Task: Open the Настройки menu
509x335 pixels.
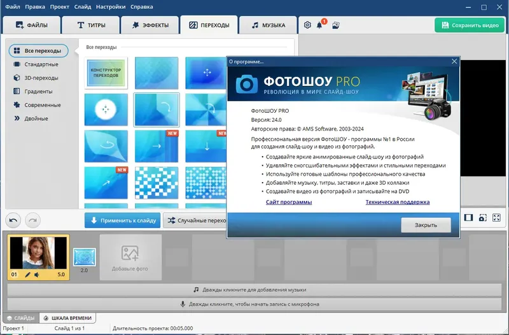Action: tap(111, 7)
